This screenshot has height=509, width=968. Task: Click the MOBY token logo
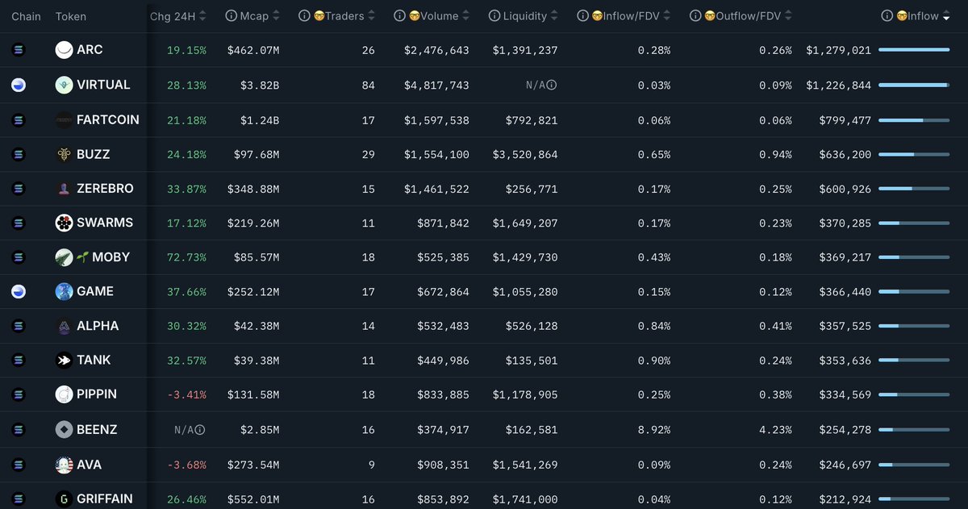[66, 257]
